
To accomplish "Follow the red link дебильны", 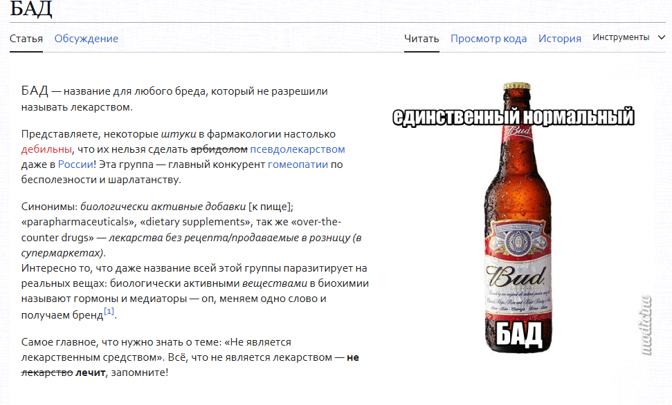I will click(46, 149).
